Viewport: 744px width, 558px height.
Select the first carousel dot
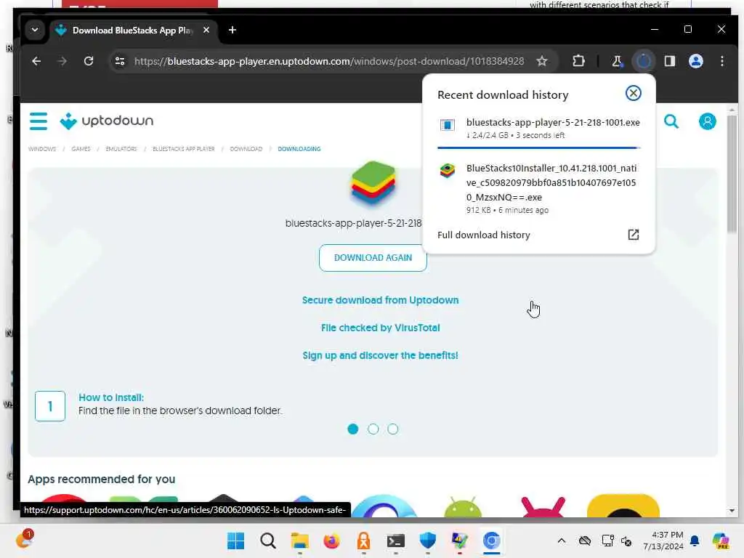coord(353,429)
